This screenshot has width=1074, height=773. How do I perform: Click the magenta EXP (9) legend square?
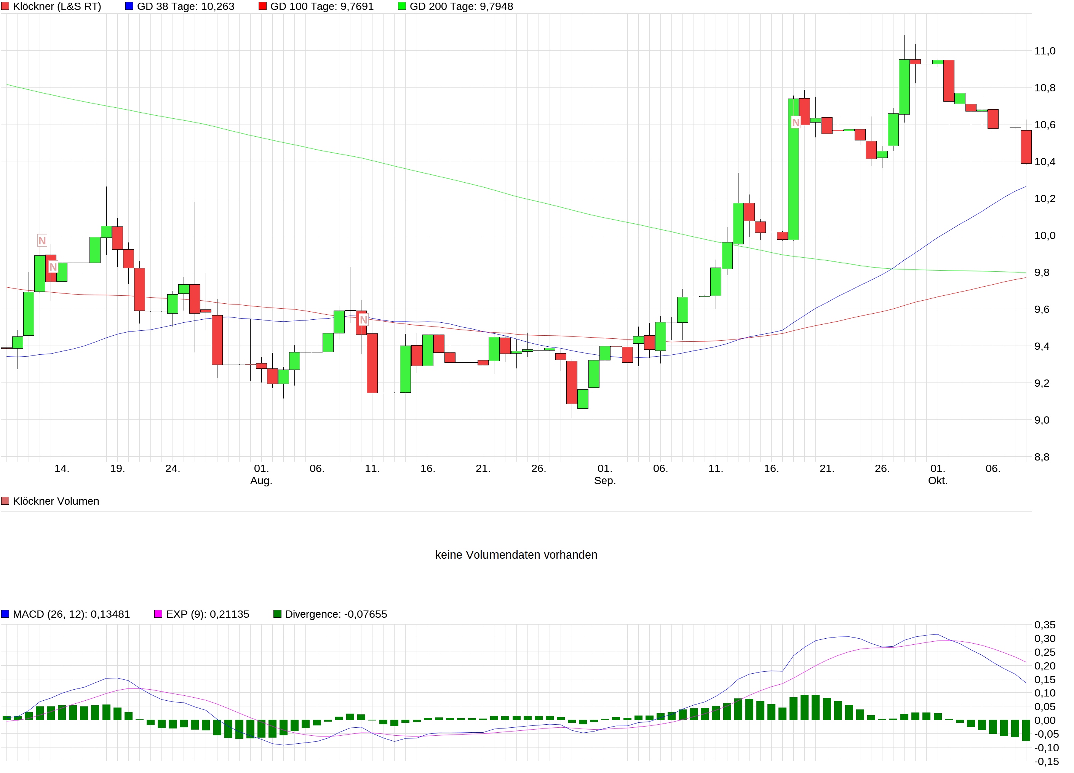158,614
